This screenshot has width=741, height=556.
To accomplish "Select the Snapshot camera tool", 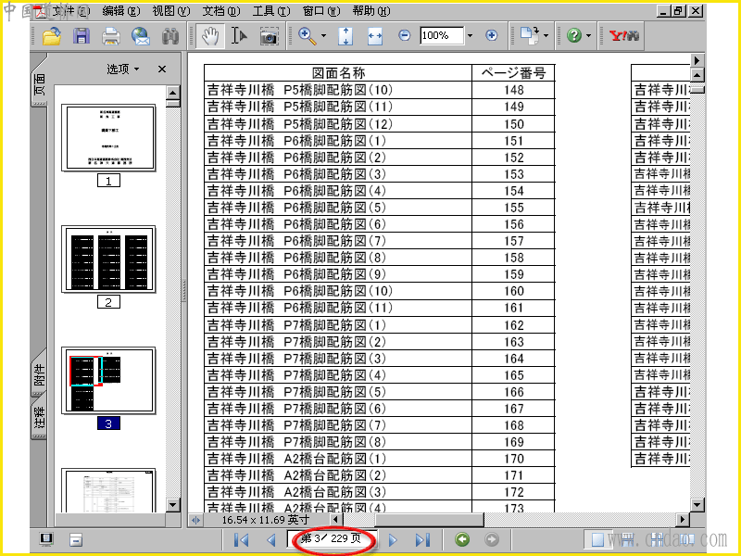I will point(269,36).
